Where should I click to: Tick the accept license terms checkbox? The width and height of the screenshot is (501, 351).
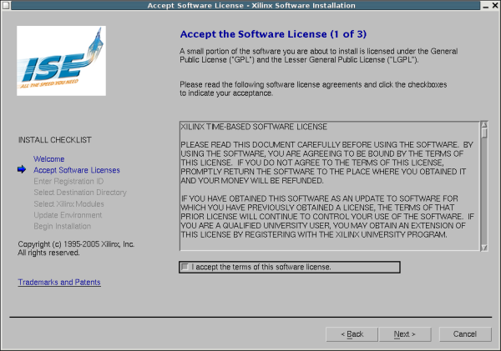185,267
